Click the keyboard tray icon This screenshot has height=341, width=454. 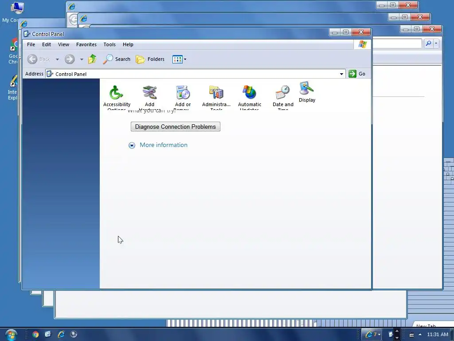coord(411,335)
